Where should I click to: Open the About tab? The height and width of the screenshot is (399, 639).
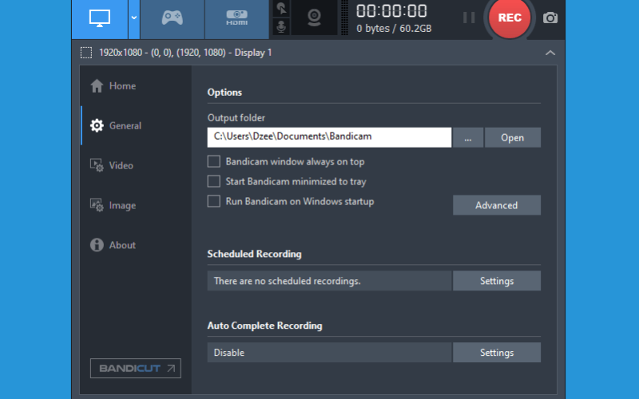(x=113, y=245)
